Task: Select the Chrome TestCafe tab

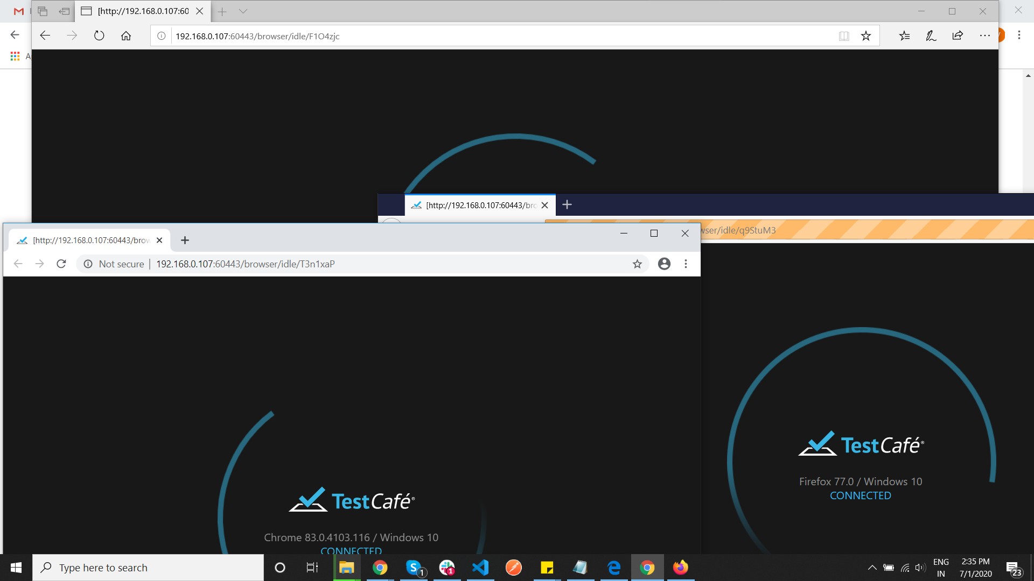Action: (89, 240)
